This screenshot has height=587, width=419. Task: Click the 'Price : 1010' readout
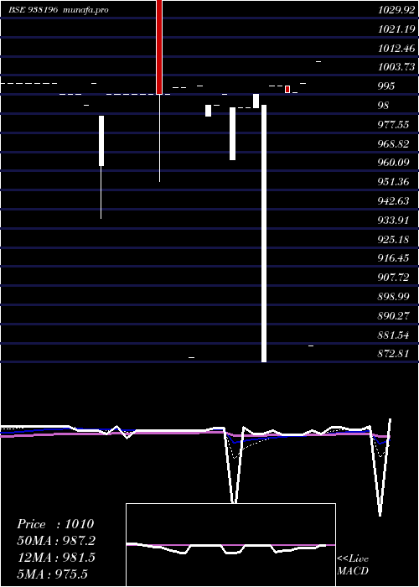pyautogui.click(x=55, y=524)
